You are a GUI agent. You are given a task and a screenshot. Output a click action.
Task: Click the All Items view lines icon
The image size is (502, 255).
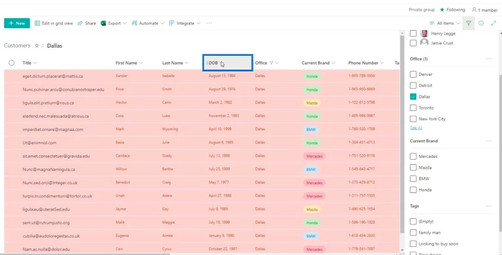pos(432,23)
